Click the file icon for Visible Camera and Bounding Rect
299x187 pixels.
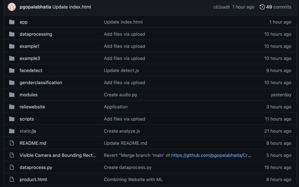pyautogui.click(x=12, y=155)
